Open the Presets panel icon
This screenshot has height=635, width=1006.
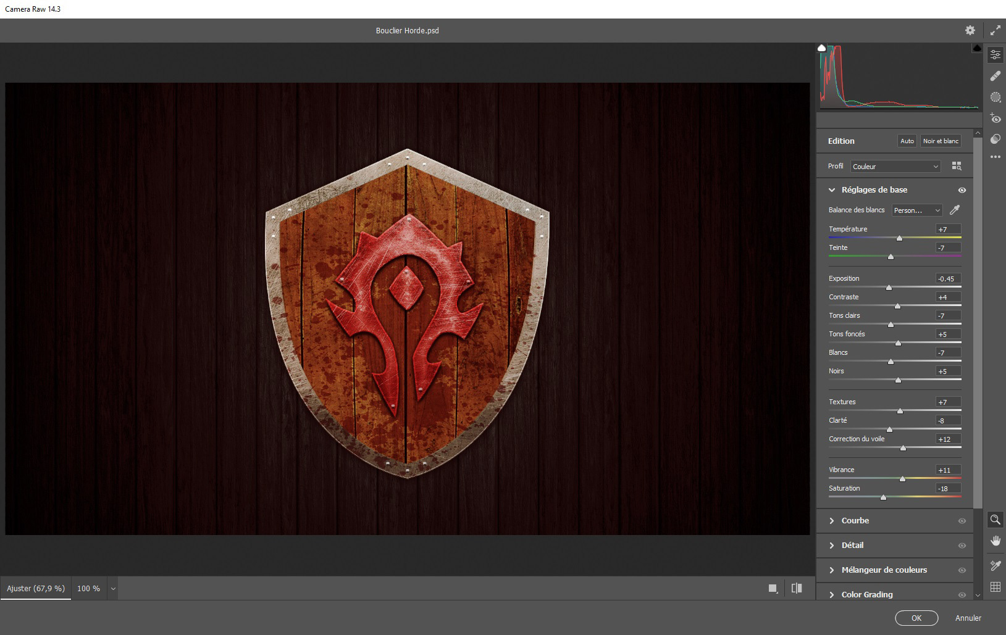(995, 139)
